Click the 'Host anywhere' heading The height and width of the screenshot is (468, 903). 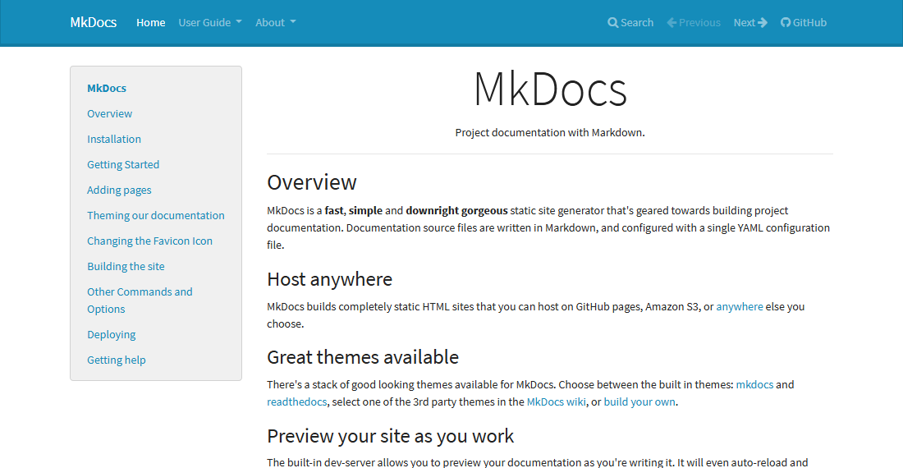click(x=329, y=279)
